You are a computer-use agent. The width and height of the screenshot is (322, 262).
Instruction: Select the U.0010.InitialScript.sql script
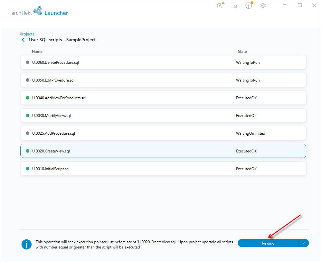(163, 169)
